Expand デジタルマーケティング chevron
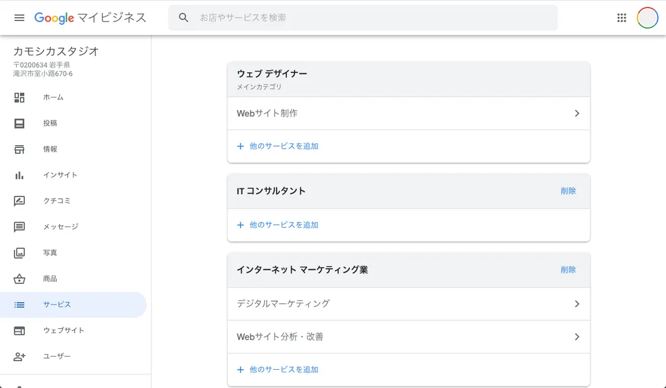666x388 pixels. point(577,304)
